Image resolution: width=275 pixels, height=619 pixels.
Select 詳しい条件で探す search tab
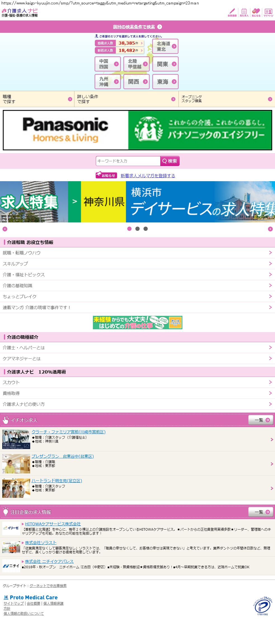coord(126,99)
